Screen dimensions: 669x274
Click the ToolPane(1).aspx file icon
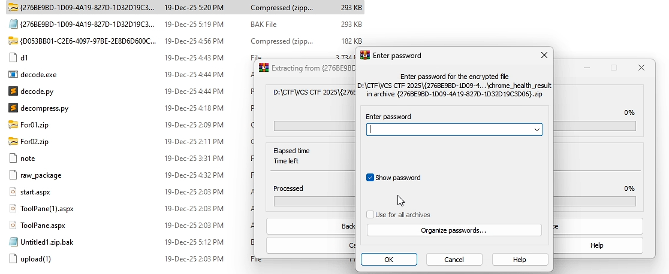pos(13,208)
